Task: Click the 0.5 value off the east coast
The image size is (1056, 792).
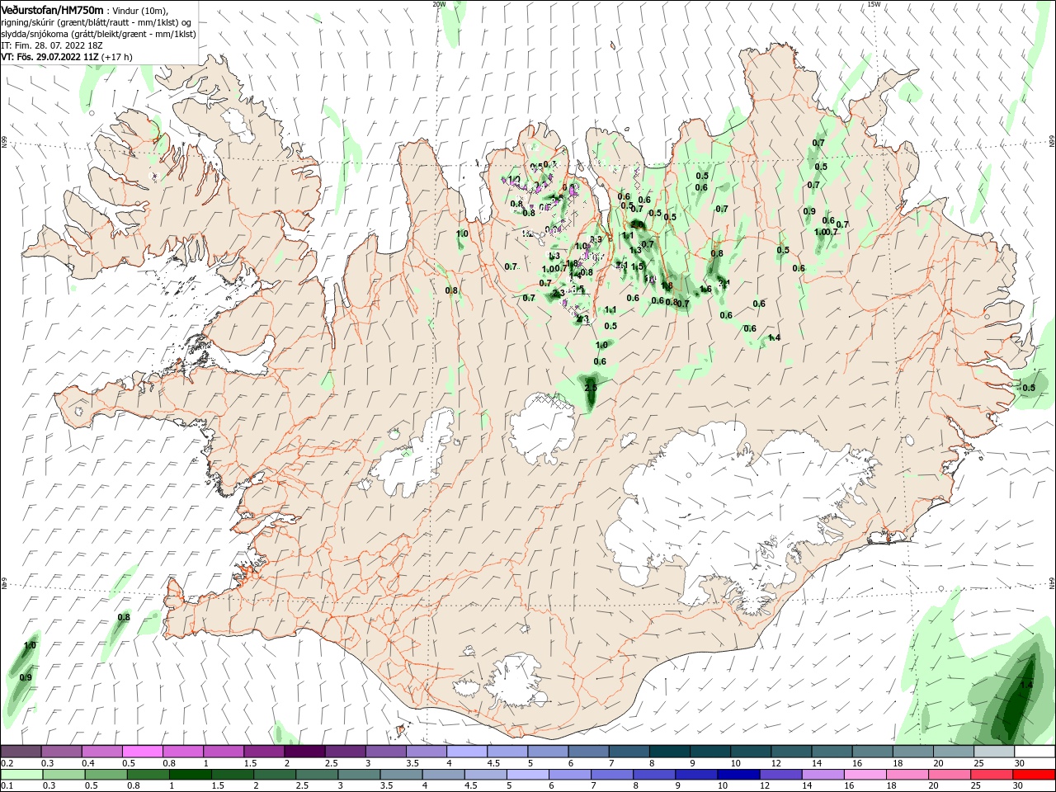Action: click(1029, 388)
